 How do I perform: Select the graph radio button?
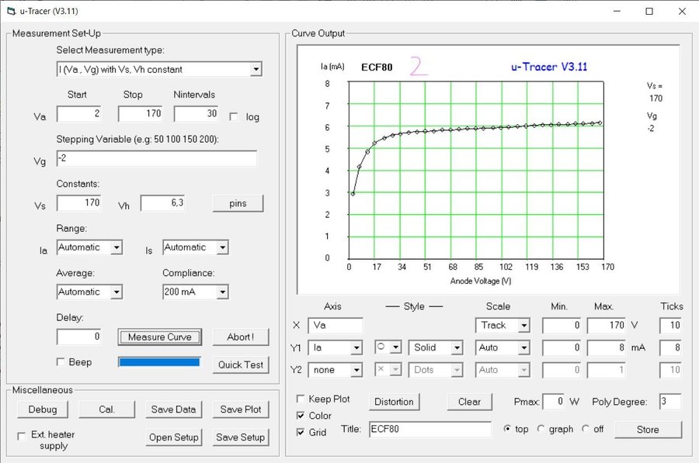[541, 429]
